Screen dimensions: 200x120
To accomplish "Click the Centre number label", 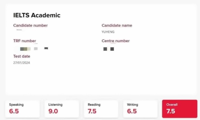I will (115, 41).
